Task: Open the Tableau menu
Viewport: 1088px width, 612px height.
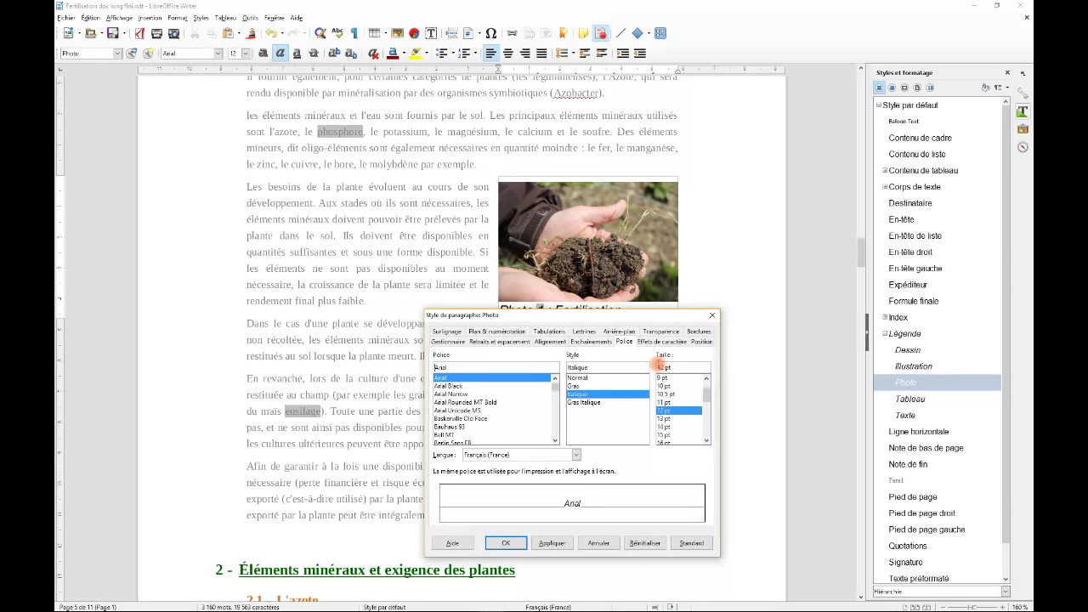Action: (225, 18)
